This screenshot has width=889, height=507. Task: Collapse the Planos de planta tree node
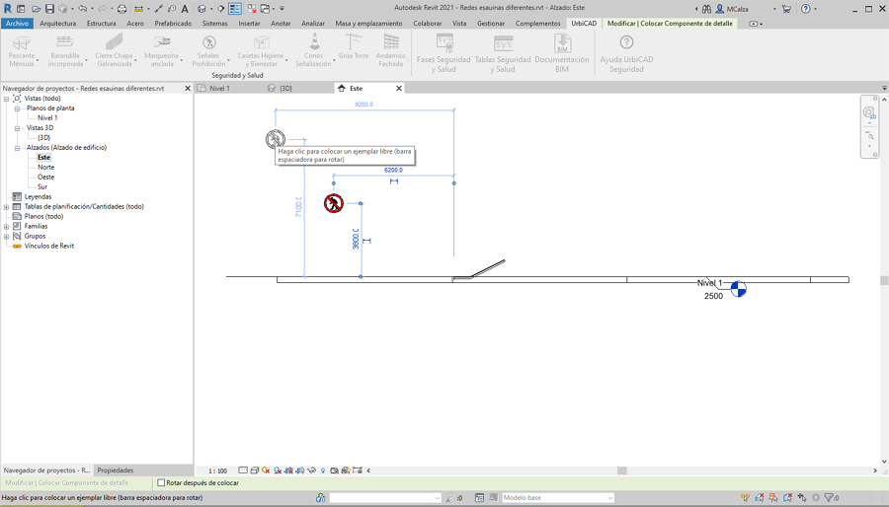17,109
